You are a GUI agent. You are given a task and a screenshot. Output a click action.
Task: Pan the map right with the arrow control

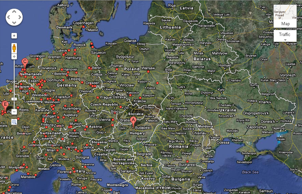click(x=19, y=17)
